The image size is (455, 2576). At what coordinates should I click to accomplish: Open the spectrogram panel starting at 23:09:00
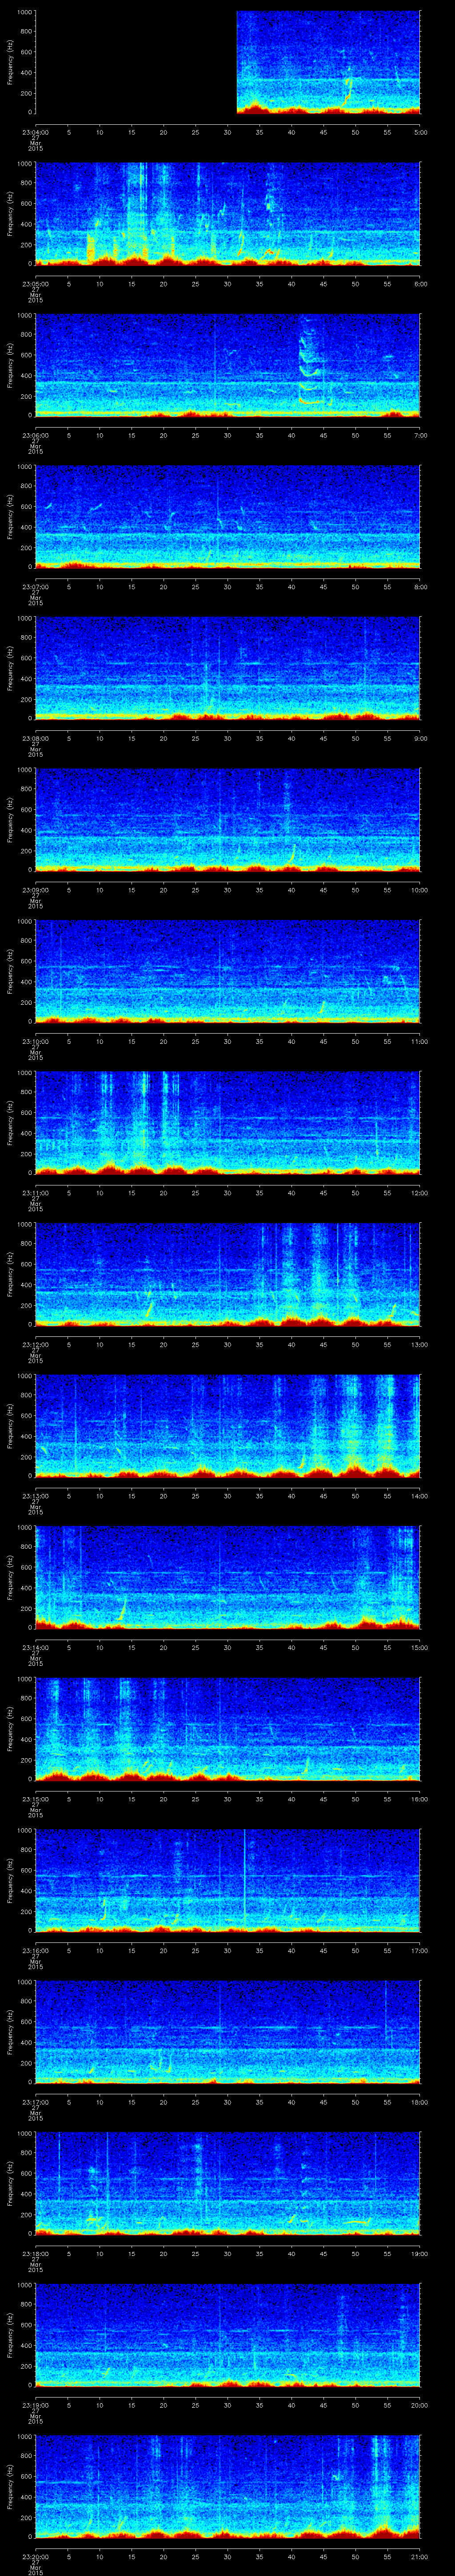pyautogui.click(x=228, y=820)
